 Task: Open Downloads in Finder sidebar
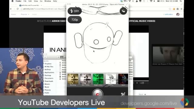(49, 81)
